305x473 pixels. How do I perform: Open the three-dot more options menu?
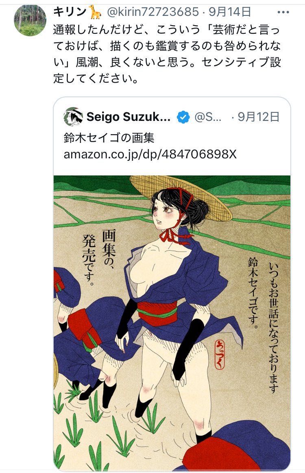[x=283, y=12]
